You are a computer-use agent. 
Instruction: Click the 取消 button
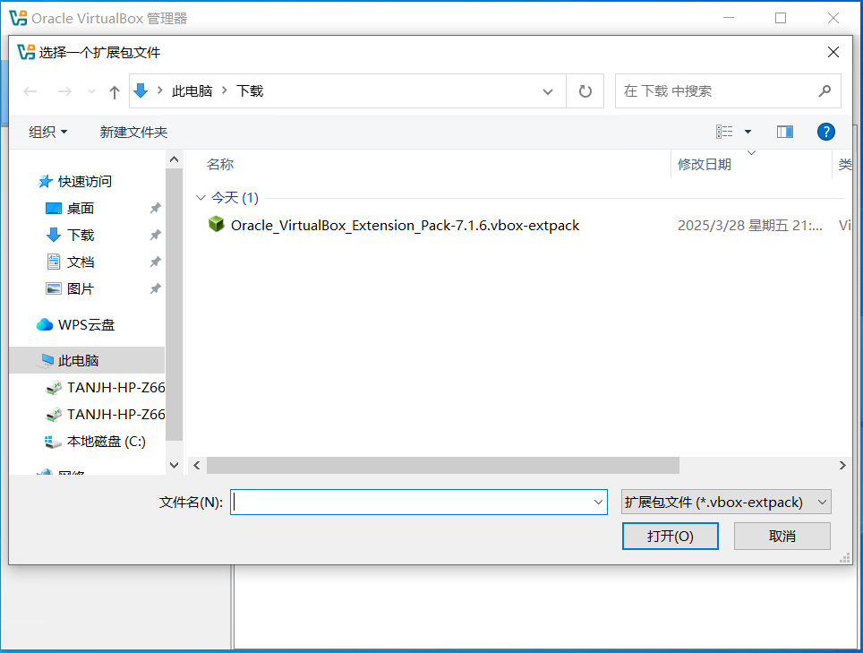(x=782, y=536)
